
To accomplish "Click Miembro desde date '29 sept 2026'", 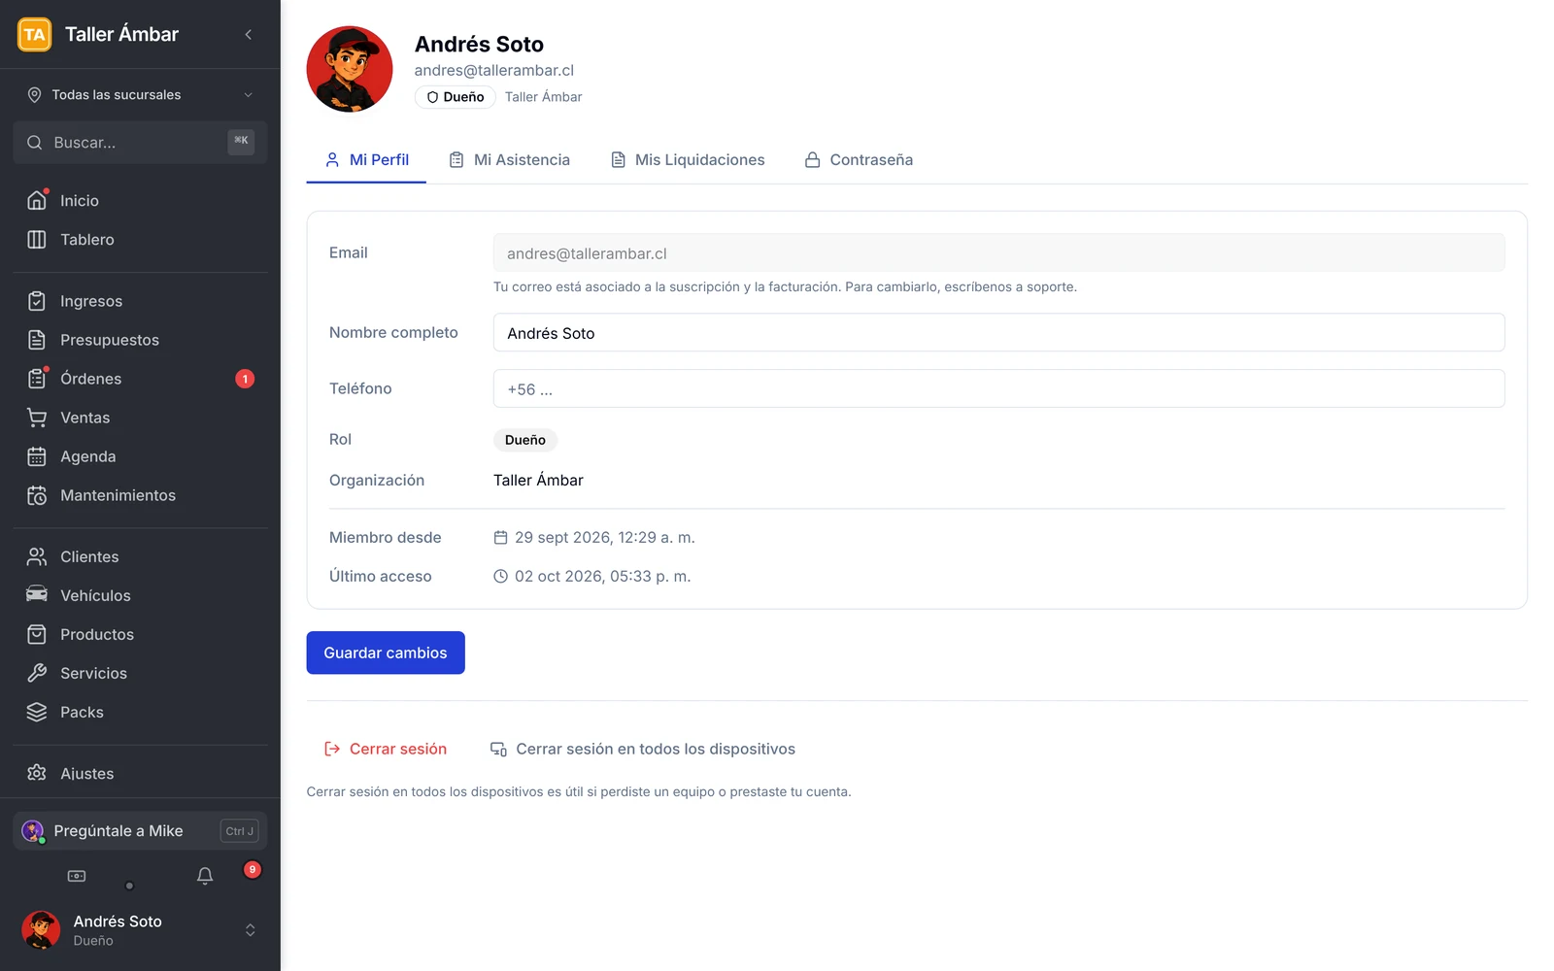I will [x=604, y=537].
